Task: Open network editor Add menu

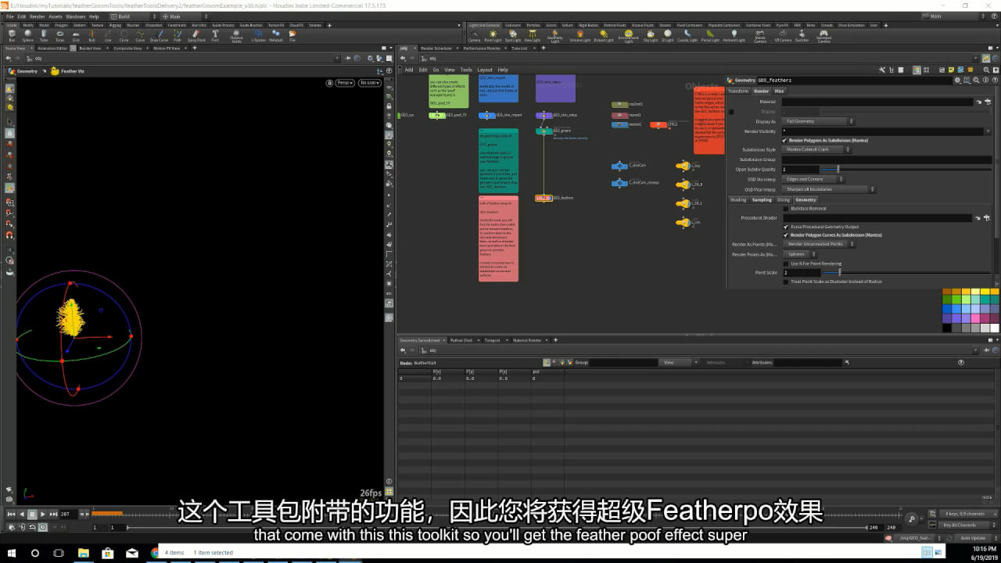Action: coord(409,70)
